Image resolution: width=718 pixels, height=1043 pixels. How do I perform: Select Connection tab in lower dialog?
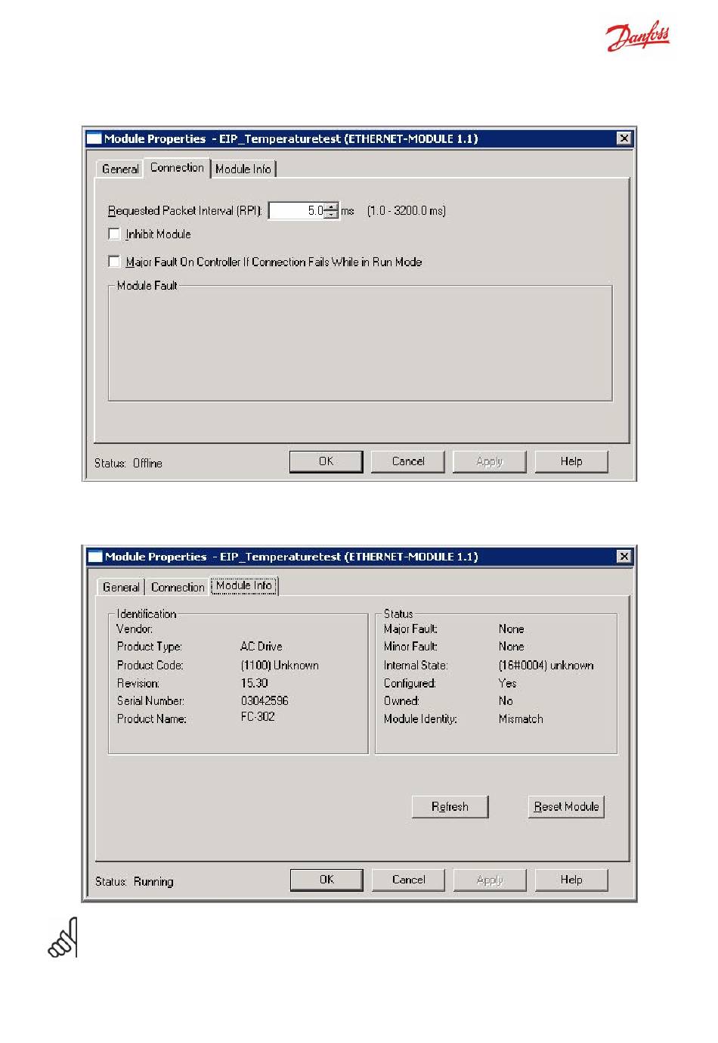tap(178, 587)
